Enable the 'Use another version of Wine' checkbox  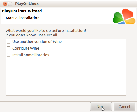click(x=9, y=42)
